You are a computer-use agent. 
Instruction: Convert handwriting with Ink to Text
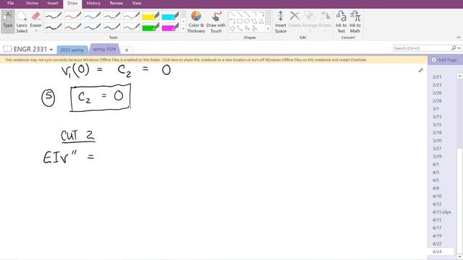coord(341,22)
